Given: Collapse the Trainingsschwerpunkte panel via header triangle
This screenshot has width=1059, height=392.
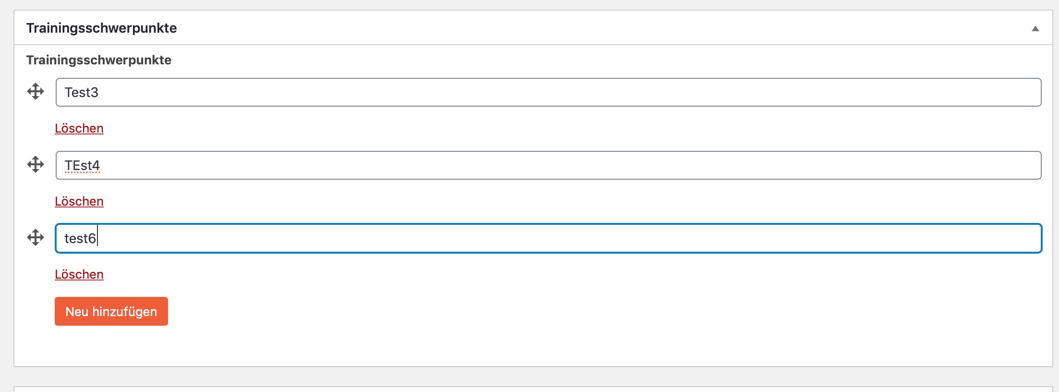Looking at the screenshot, I should 1035,28.
